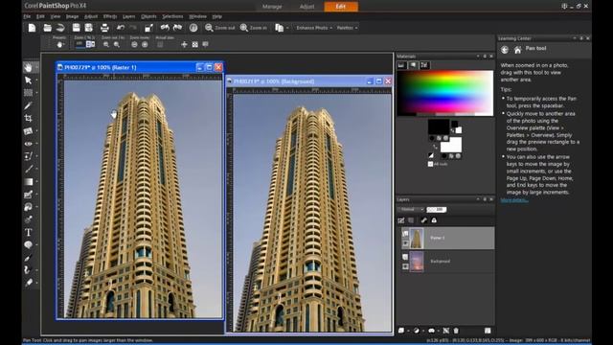Select the Preset Shape speech balloon tool
This screenshot has height=345, width=613.
(28, 245)
